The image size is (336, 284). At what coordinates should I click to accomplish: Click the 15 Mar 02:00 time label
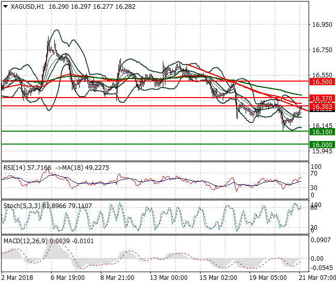(218, 278)
